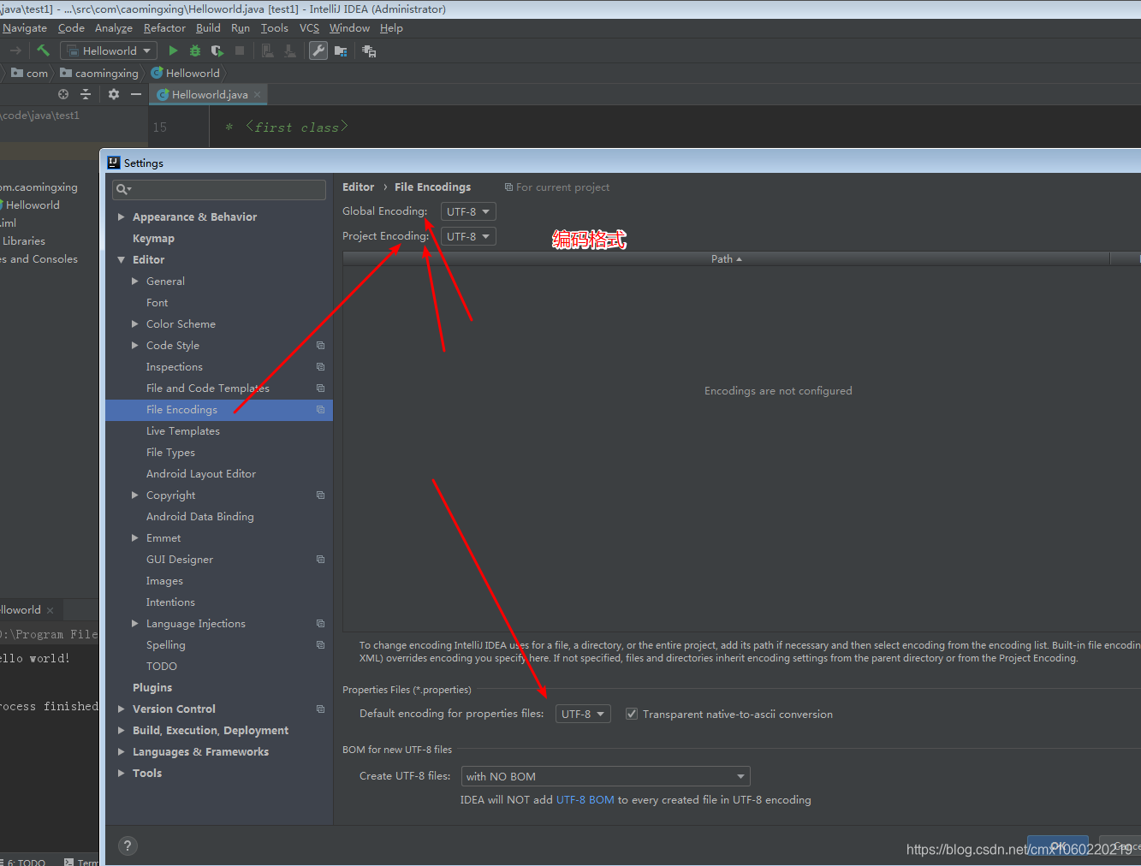Click the locate crosshair icon in Project panel
Screen dimensions: 1141x866
pyautogui.click(x=63, y=94)
